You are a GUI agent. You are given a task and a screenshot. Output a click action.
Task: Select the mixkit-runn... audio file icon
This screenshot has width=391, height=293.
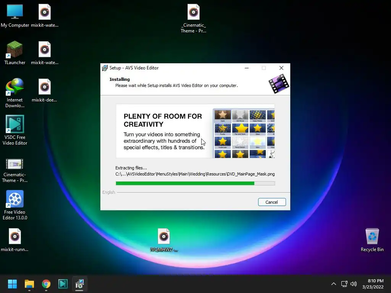[x=15, y=240]
